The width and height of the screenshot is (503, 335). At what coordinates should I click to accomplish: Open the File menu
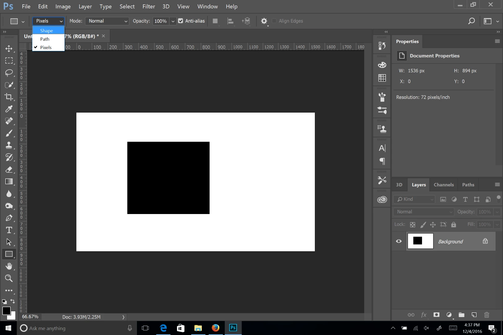(26, 7)
